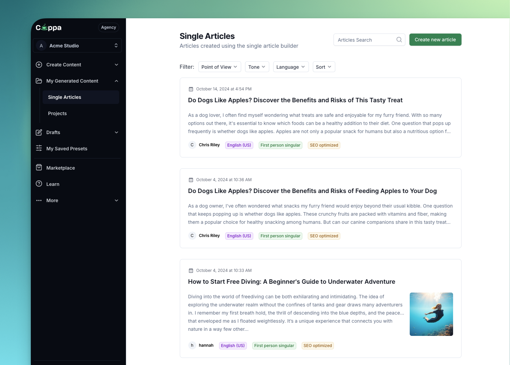Click the Learn question mark icon
510x365 pixels.
coord(39,184)
